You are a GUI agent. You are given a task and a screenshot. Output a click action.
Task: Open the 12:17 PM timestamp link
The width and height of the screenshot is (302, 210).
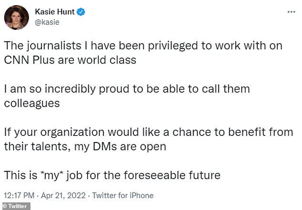(19, 196)
